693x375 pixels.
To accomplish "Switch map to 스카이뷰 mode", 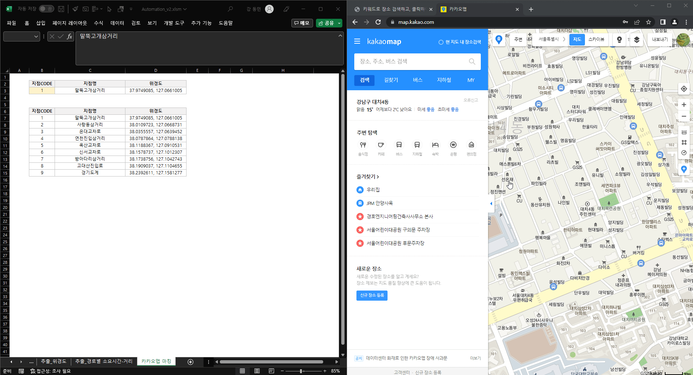I will (x=596, y=39).
